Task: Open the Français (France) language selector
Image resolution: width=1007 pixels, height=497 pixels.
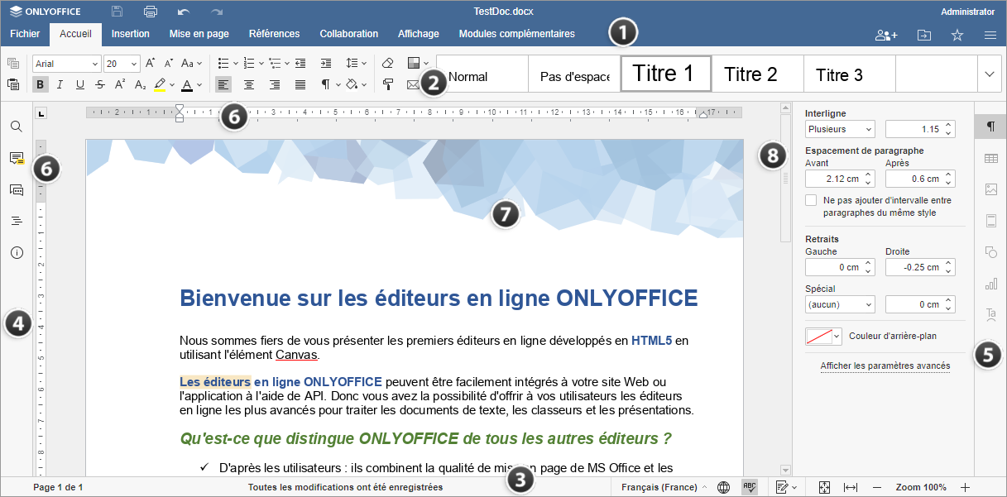Action: pos(664,487)
